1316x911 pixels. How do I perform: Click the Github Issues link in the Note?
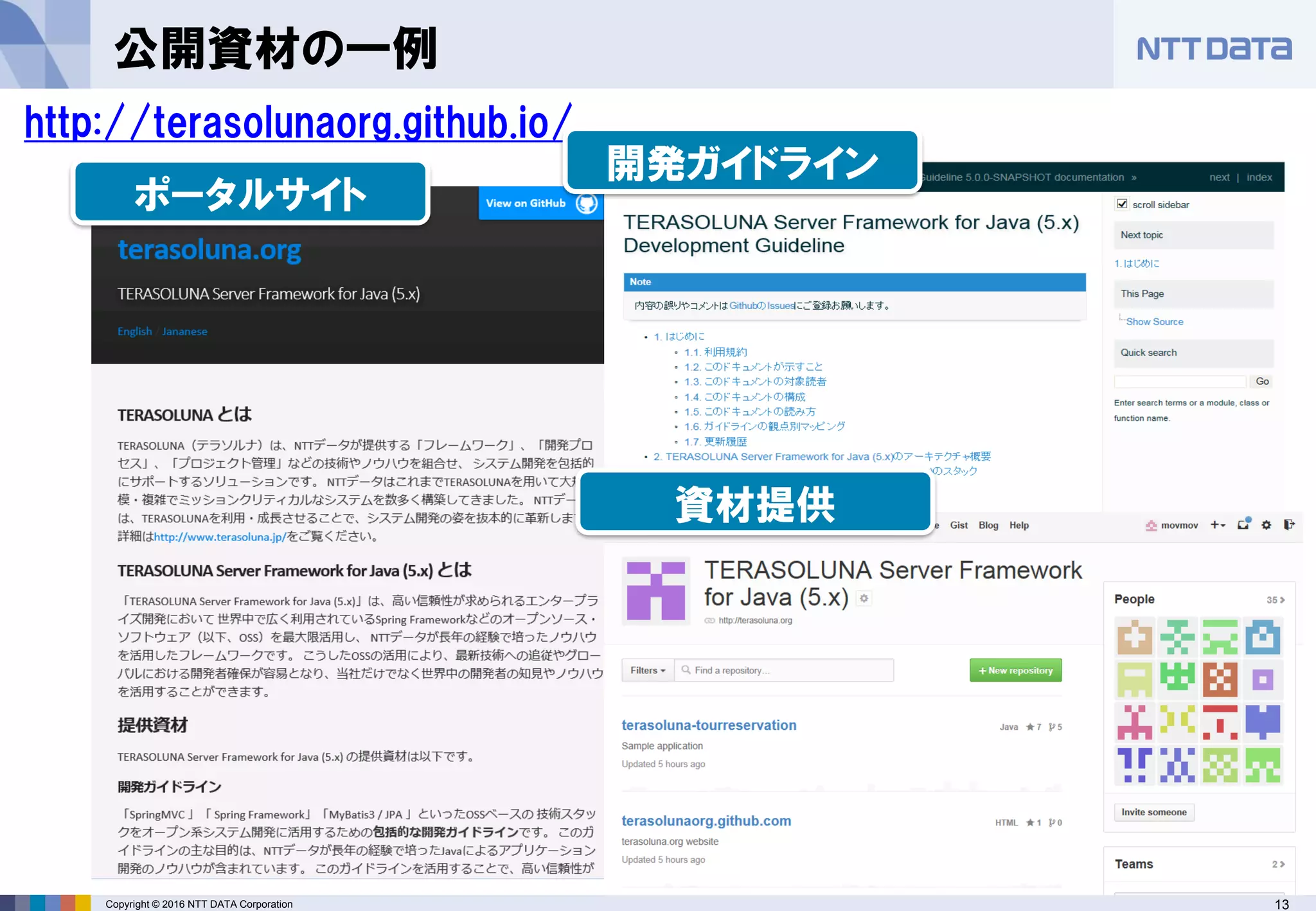pyautogui.click(x=762, y=306)
